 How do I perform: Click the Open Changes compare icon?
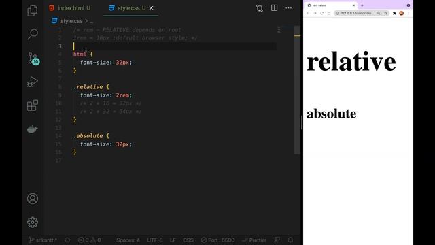(x=260, y=8)
